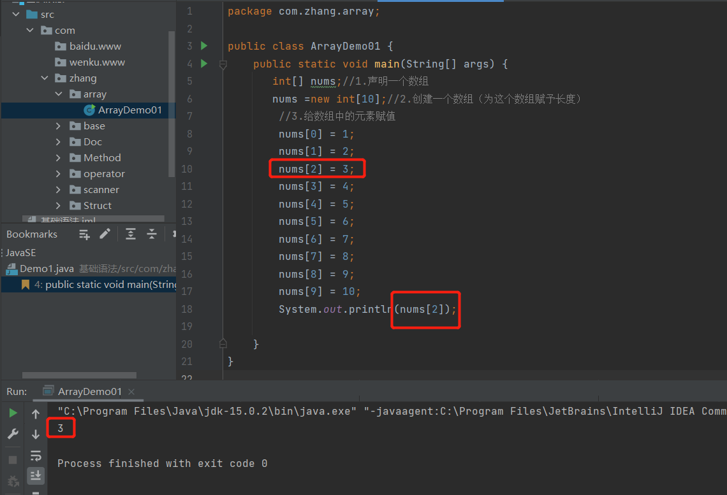Click the class name ArrayDemo01 in the editor
727x495 pixels.
click(346, 47)
